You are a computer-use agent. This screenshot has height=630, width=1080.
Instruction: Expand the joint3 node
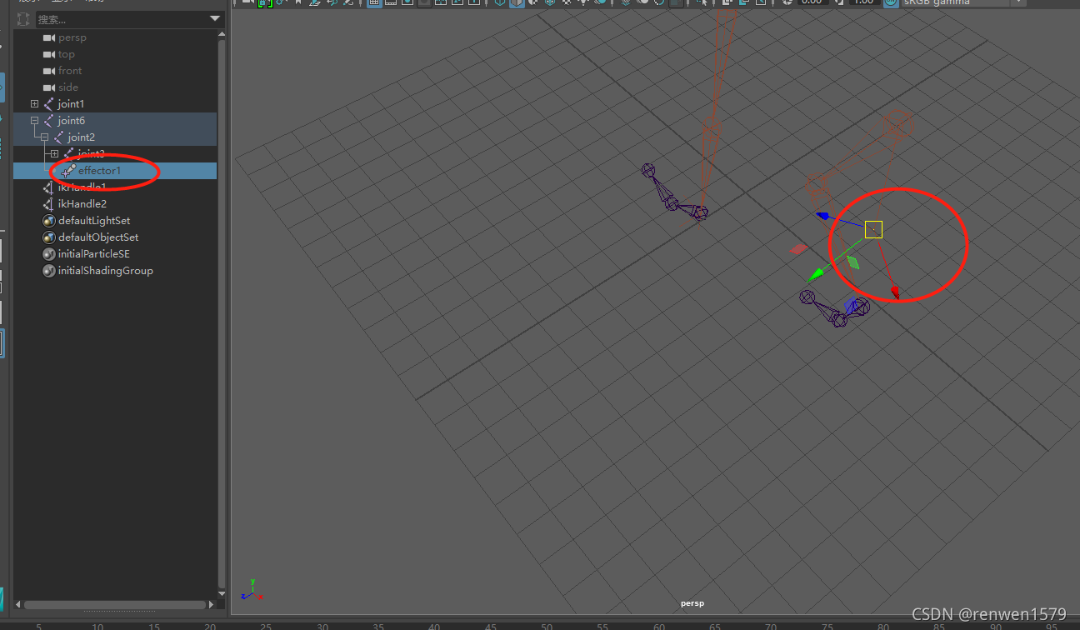54,154
